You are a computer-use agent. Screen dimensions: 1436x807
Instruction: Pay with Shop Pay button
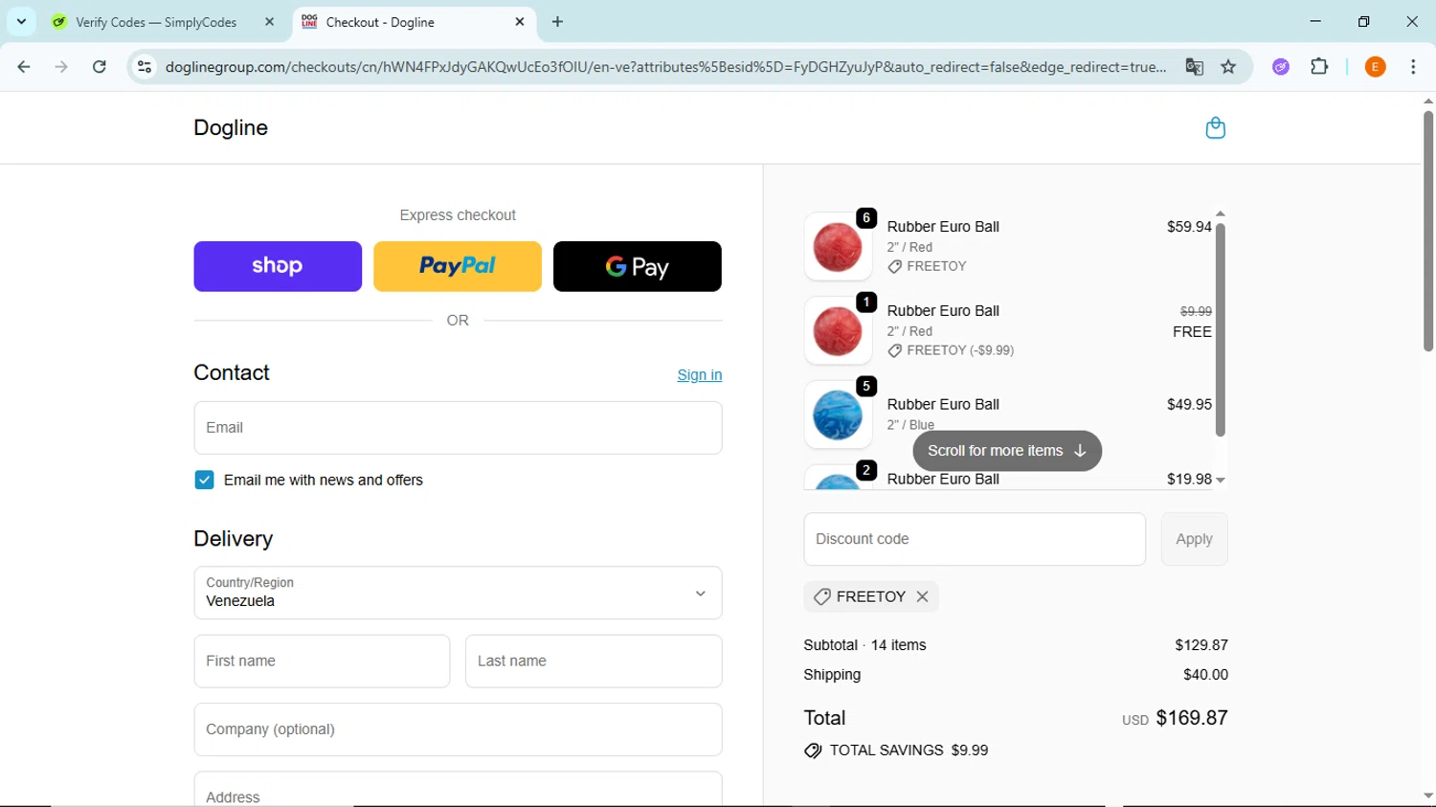click(278, 266)
